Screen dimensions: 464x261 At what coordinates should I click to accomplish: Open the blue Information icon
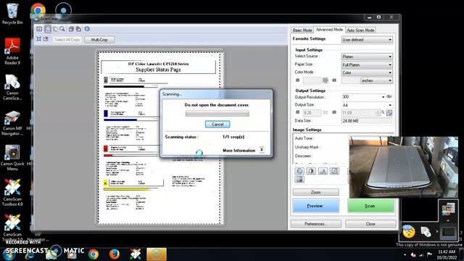87,29
